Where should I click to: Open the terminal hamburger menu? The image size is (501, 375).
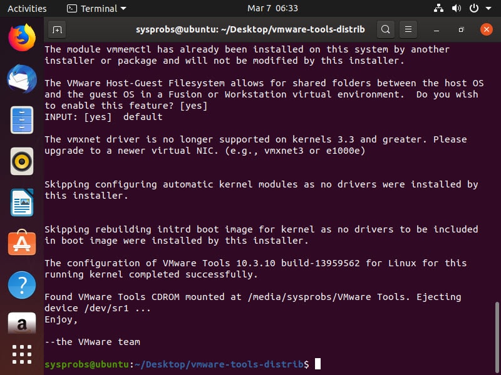tap(408, 29)
